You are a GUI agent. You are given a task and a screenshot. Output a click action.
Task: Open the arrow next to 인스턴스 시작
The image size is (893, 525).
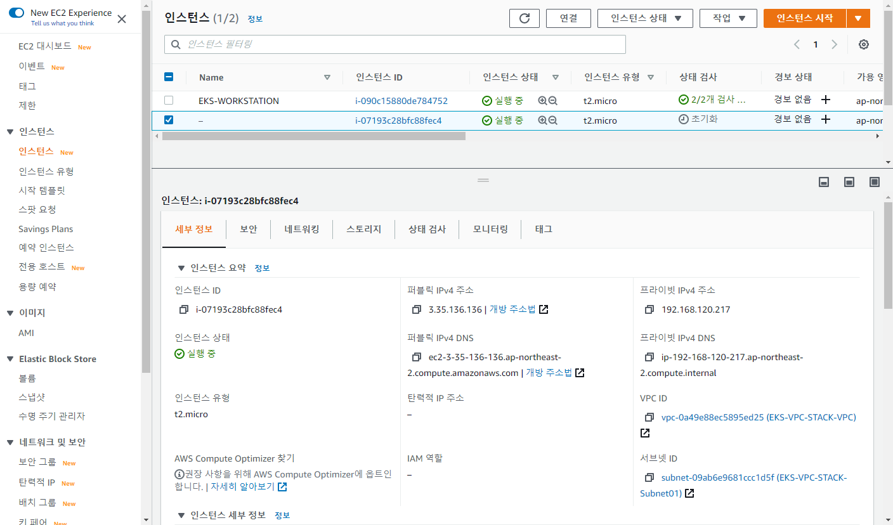(858, 18)
